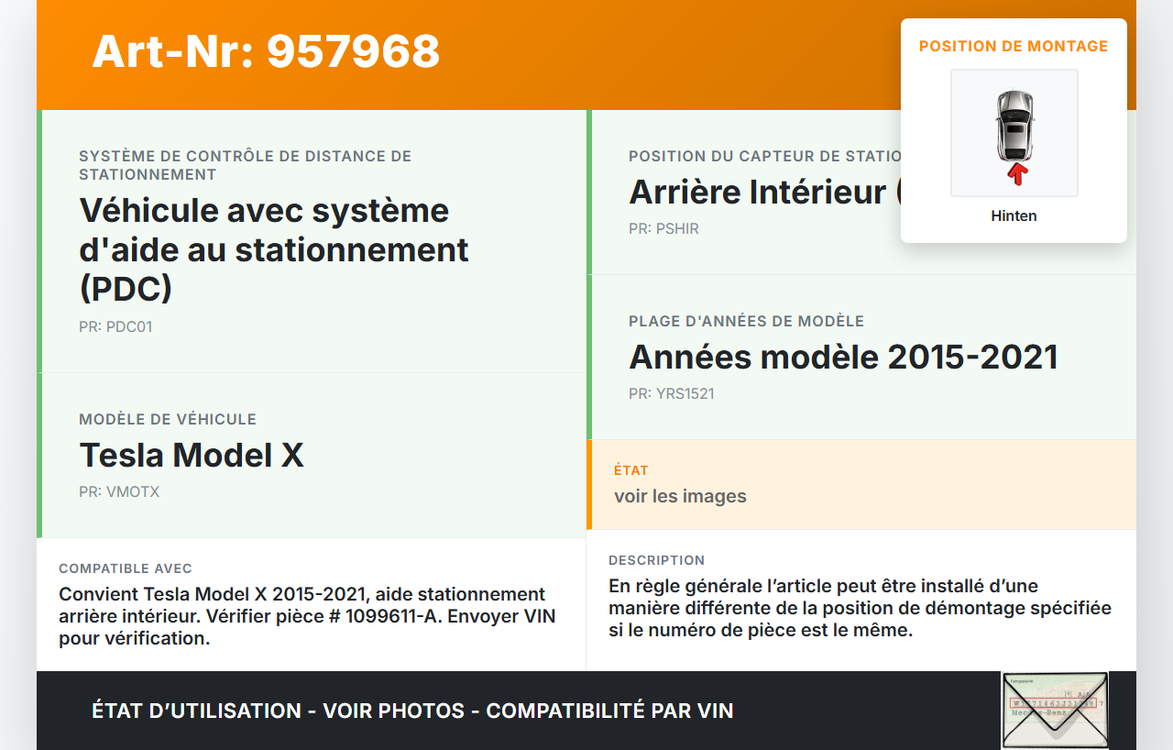Click the MODÈLE DE VÉHICULE label

[168, 419]
